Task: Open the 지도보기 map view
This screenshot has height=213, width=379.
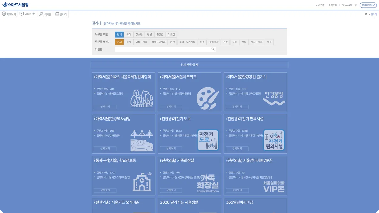Action: pyautogui.click(x=9, y=14)
